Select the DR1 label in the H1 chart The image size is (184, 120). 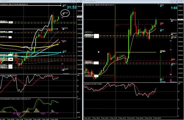click(64, 41)
